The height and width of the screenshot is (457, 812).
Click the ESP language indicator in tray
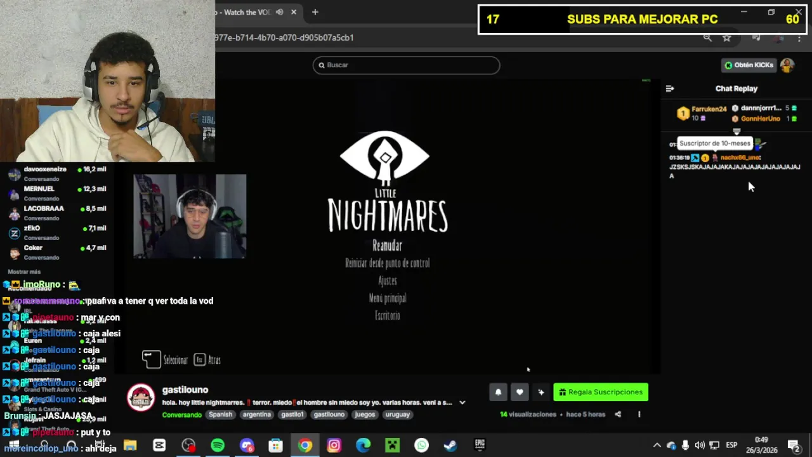[731, 446]
